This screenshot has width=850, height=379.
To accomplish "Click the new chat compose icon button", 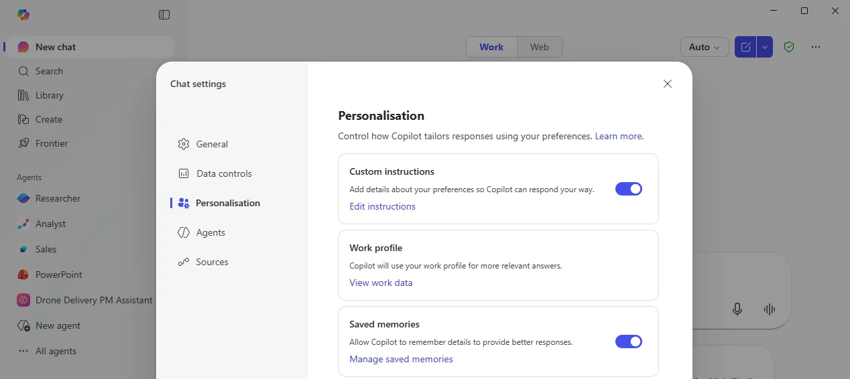I will [x=745, y=47].
